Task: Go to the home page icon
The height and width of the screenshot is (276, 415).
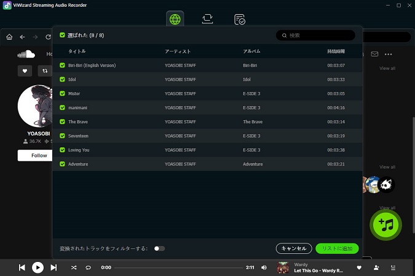Action: tap(9, 37)
